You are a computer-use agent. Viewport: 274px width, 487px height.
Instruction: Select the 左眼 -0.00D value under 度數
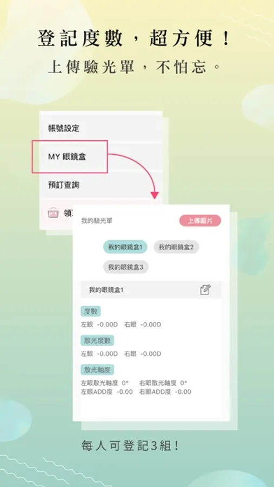99,325
